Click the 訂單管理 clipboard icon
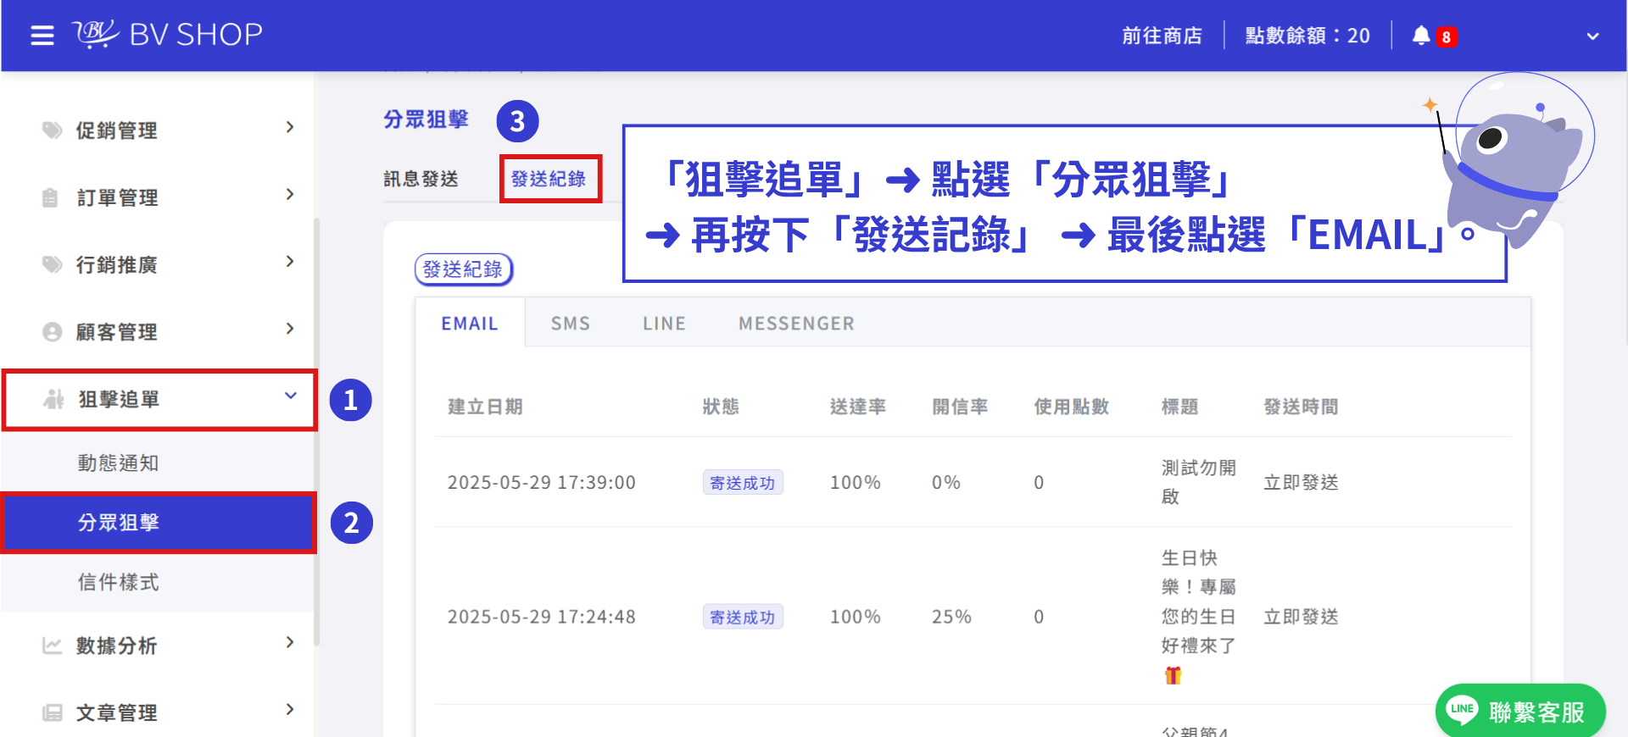 coord(51,197)
